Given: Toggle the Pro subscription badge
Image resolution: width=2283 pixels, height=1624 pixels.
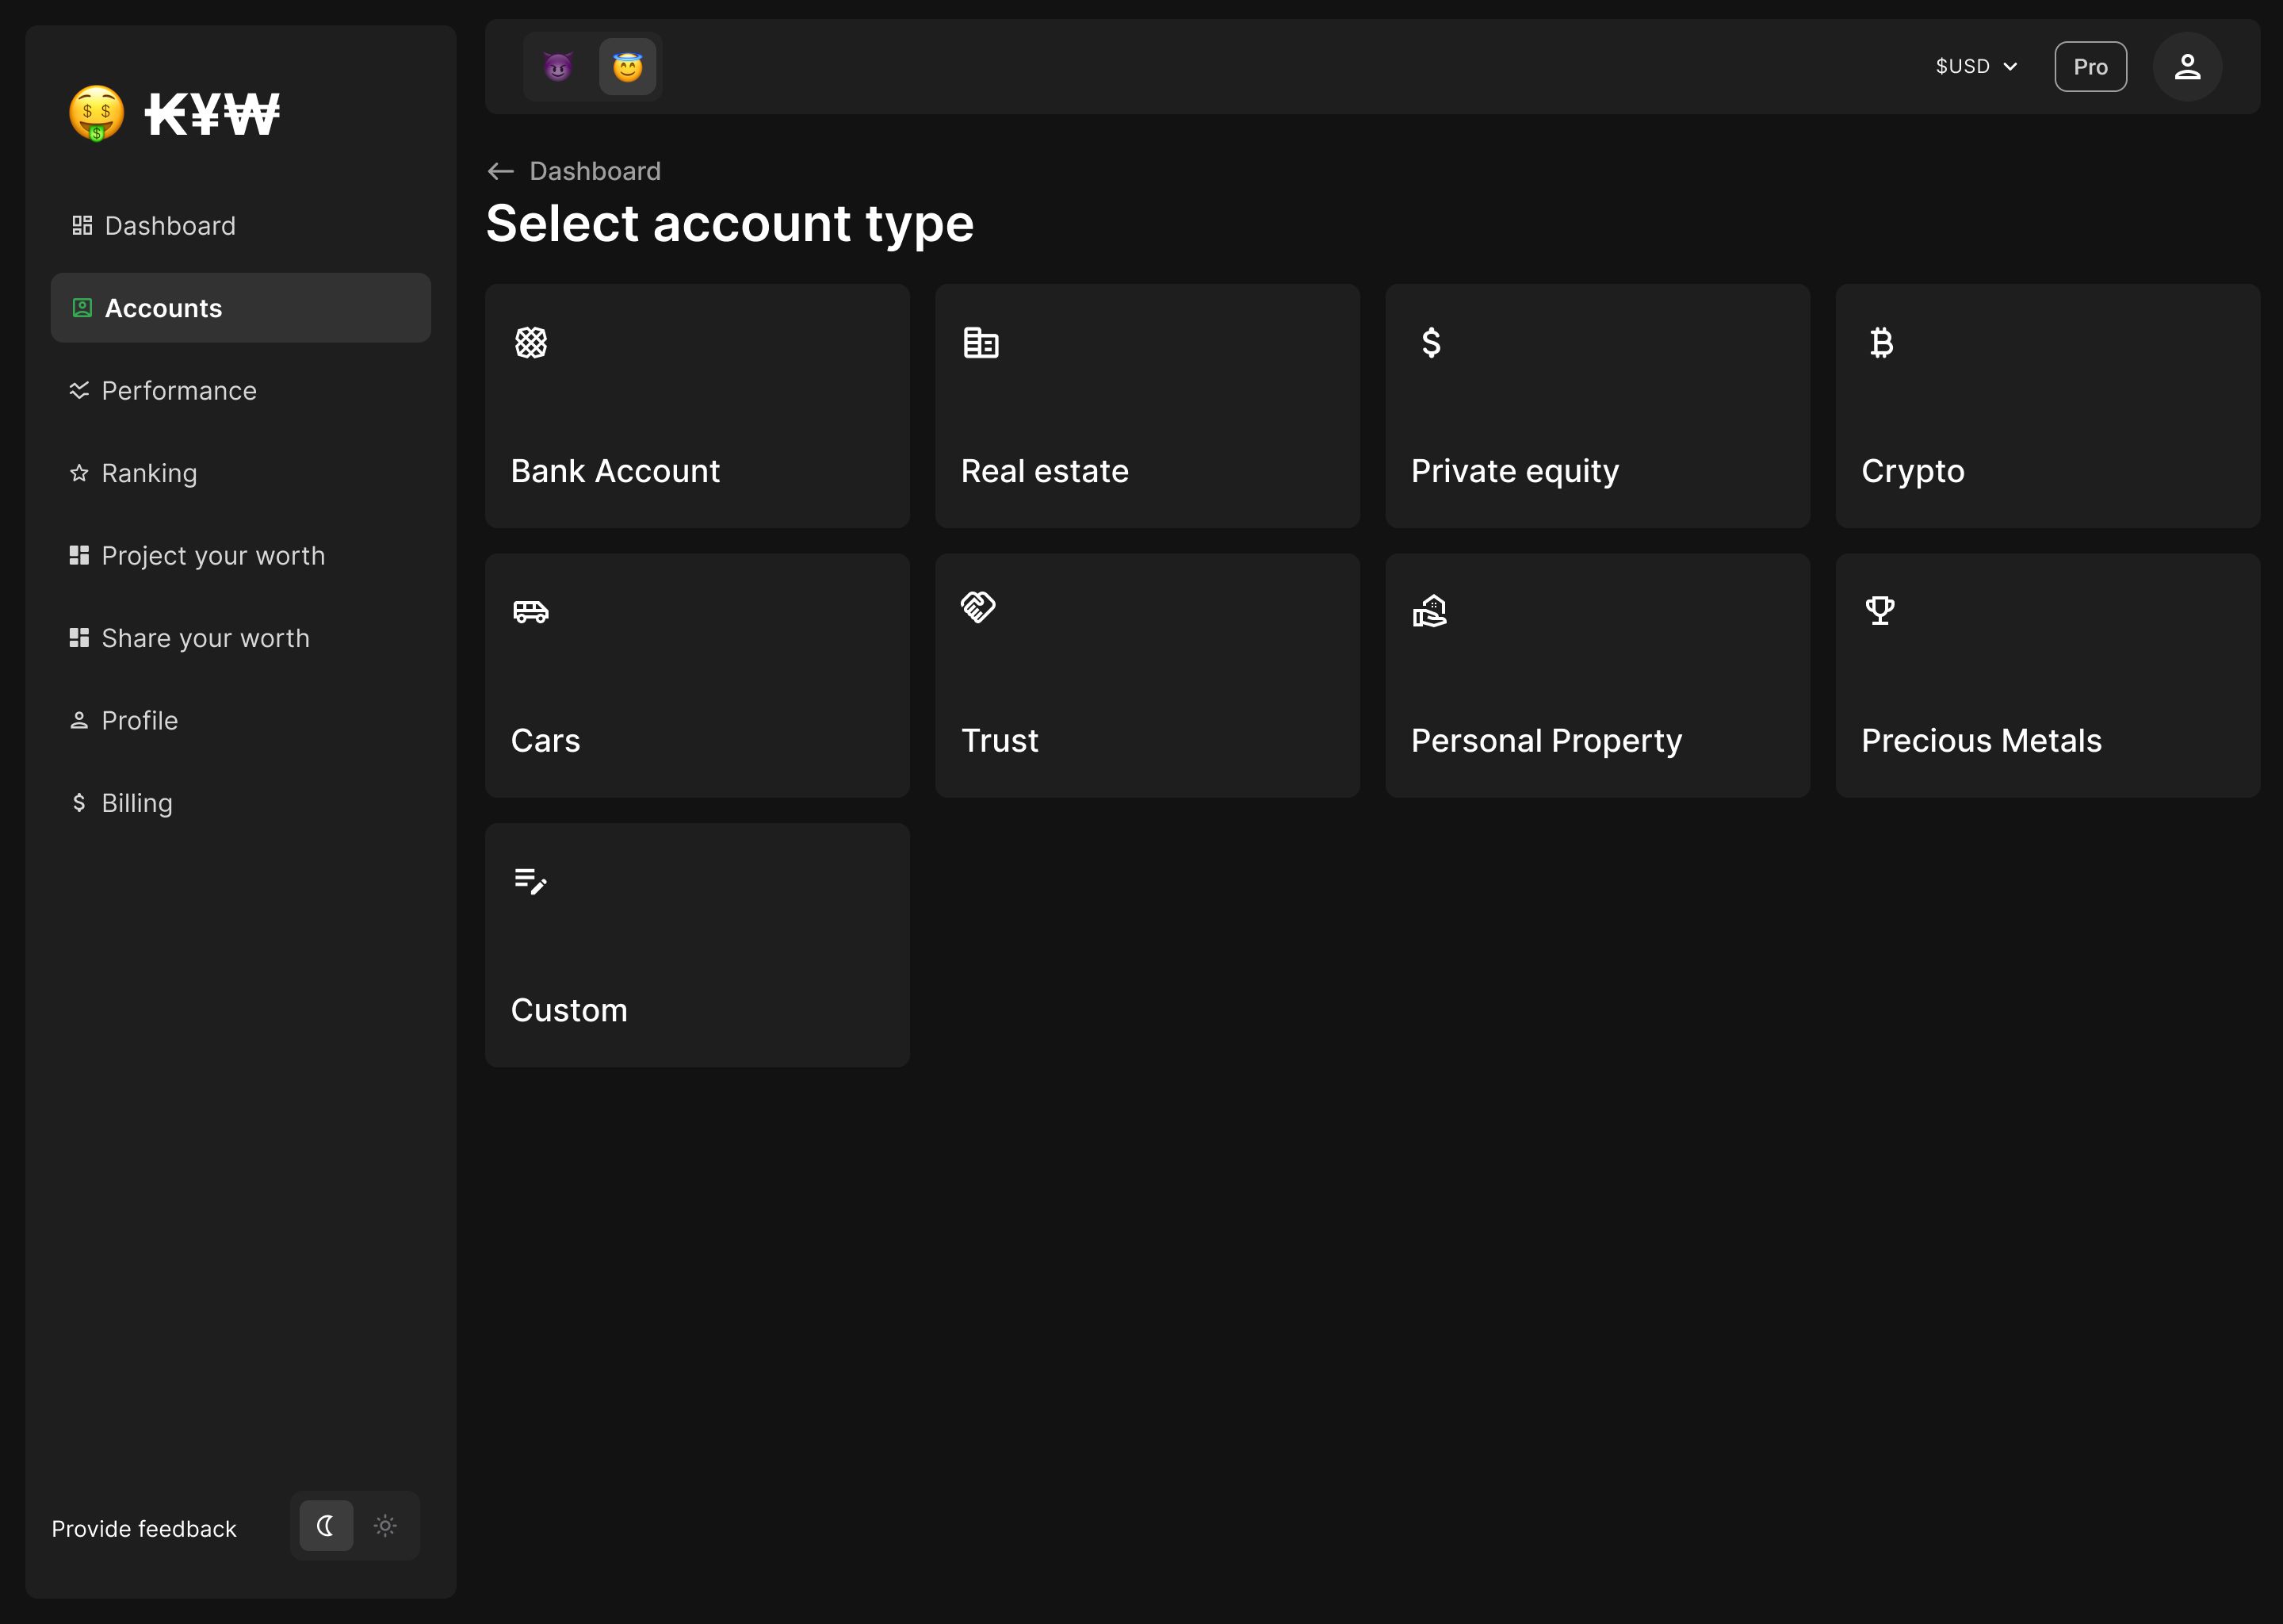Looking at the screenshot, I should pyautogui.click(x=2090, y=67).
